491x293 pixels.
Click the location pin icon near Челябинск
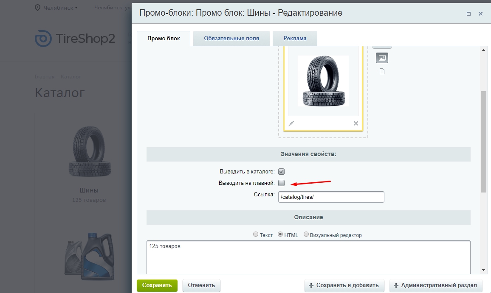pos(37,8)
